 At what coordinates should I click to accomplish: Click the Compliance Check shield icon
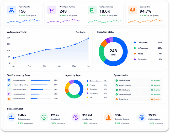(x=9, y=94)
